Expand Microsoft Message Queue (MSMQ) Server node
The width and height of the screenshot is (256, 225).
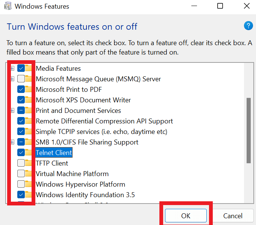coord(12,79)
